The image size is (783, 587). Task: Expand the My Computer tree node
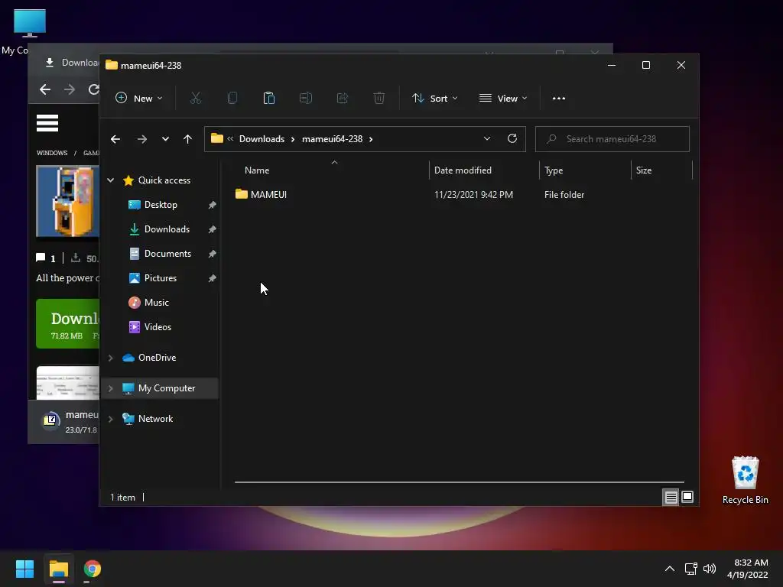click(x=111, y=388)
